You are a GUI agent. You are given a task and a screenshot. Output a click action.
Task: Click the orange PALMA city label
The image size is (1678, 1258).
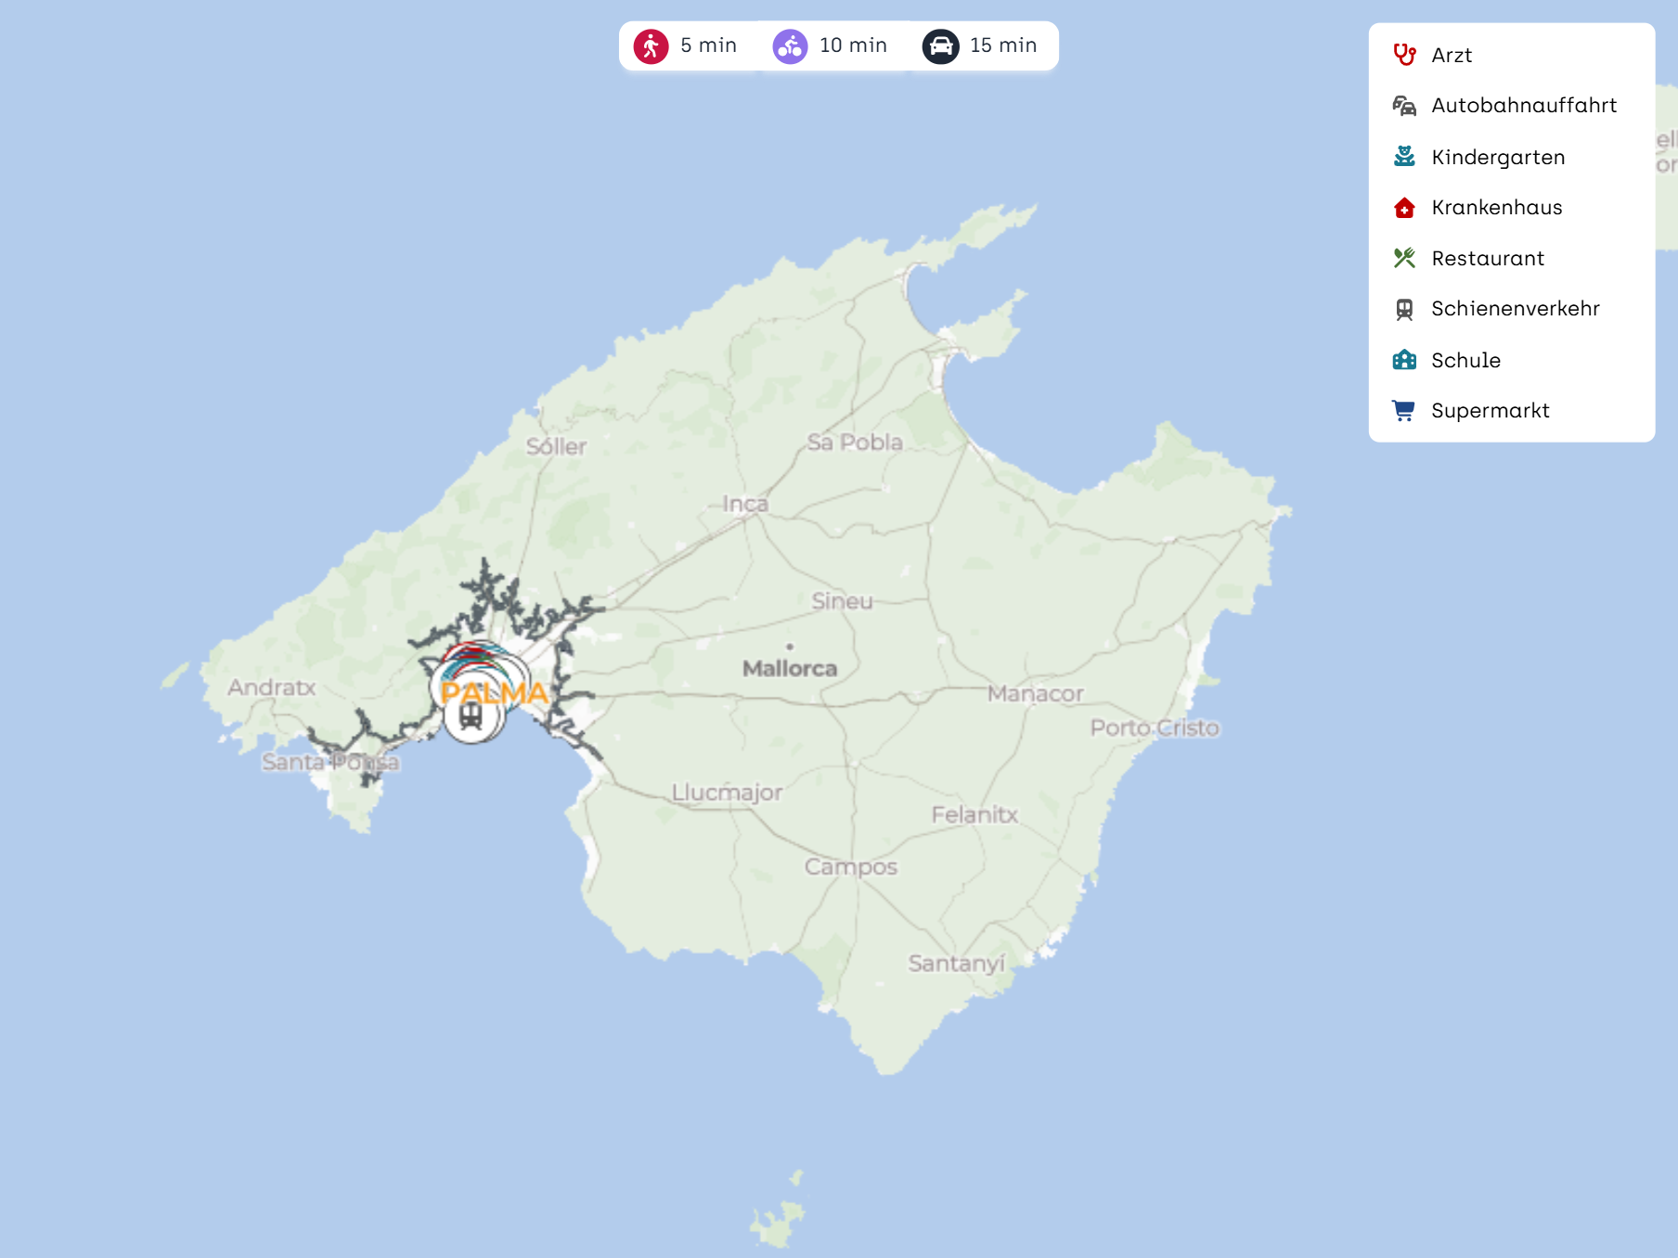494,692
